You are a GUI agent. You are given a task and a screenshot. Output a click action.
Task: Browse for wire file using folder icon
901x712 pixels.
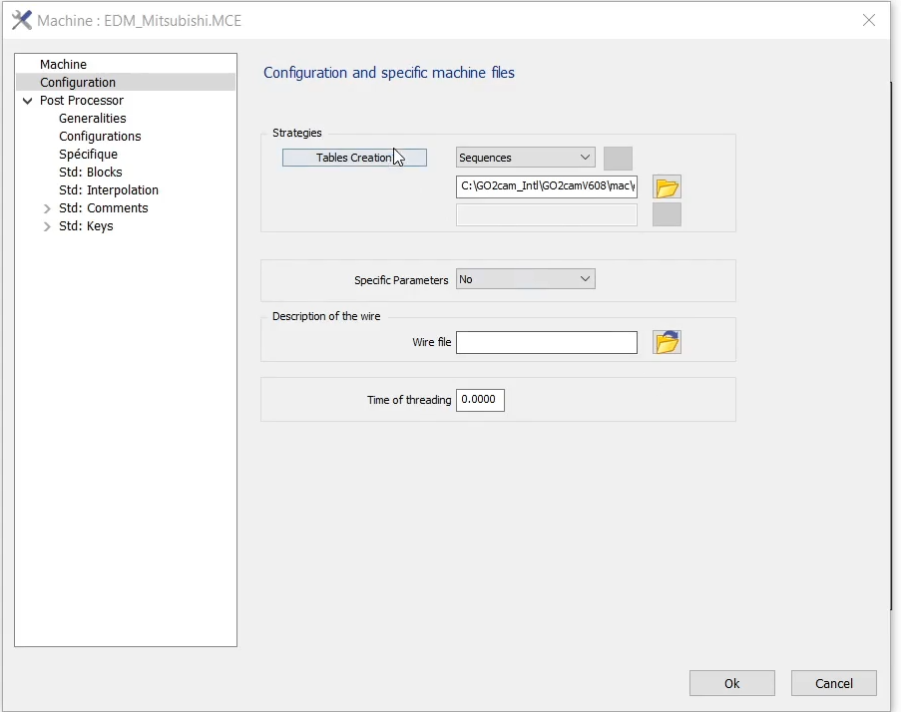click(x=667, y=343)
